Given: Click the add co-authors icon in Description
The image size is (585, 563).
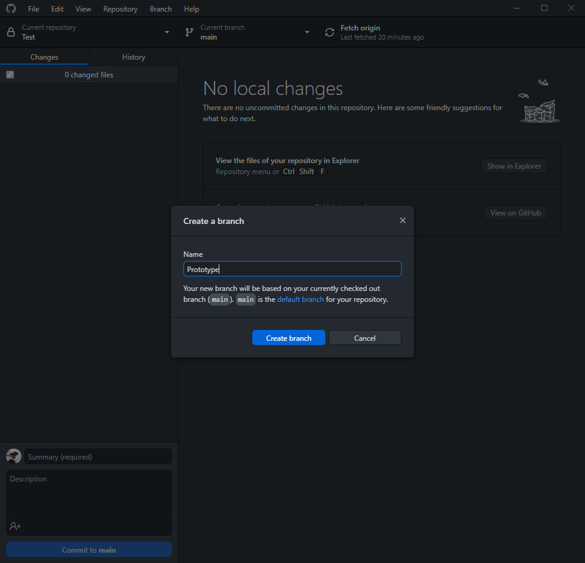Looking at the screenshot, I should (x=15, y=526).
